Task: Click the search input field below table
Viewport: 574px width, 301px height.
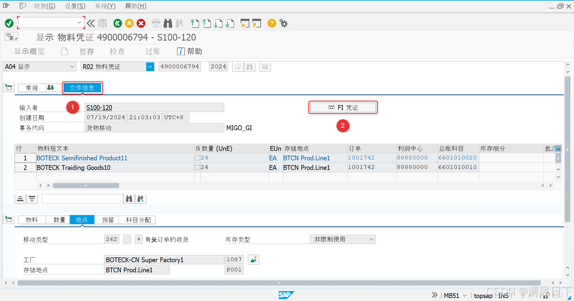Action: (x=83, y=199)
